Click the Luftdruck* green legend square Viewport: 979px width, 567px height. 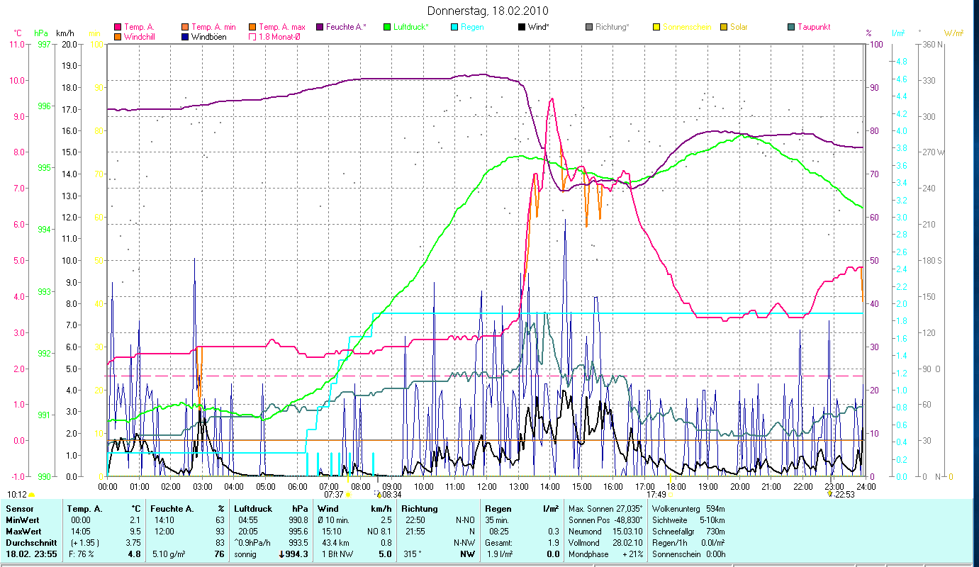pyautogui.click(x=387, y=27)
